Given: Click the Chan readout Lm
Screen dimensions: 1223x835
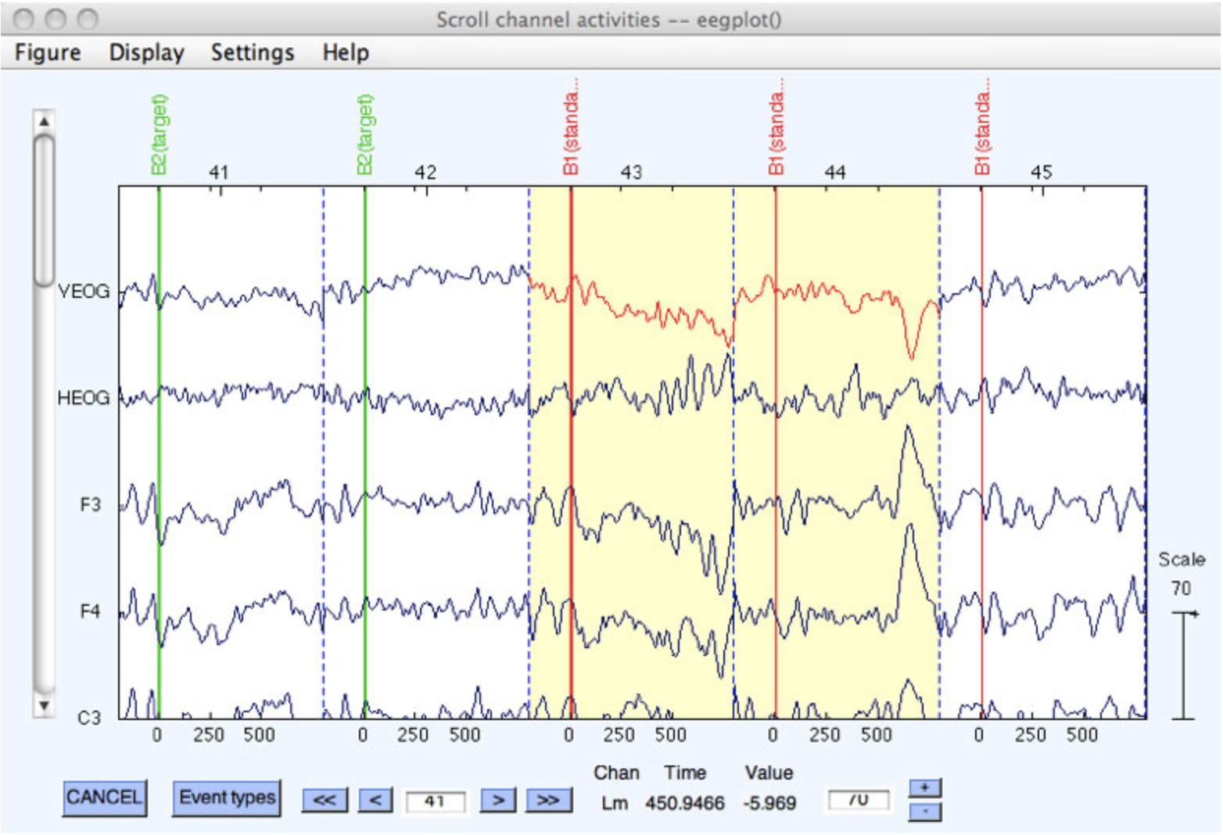Looking at the screenshot, I should pyautogui.click(x=615, y=804).
